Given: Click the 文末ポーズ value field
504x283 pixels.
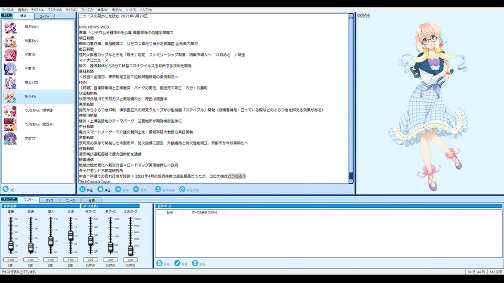Looking at the screenshot, I should 131,259.
